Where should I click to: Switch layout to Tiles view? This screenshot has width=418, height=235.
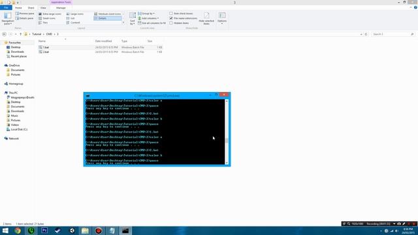[x=43, y=23]
